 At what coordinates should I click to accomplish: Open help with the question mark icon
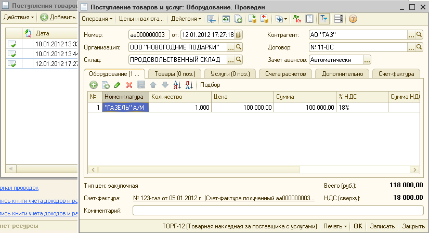pos(353,19)
